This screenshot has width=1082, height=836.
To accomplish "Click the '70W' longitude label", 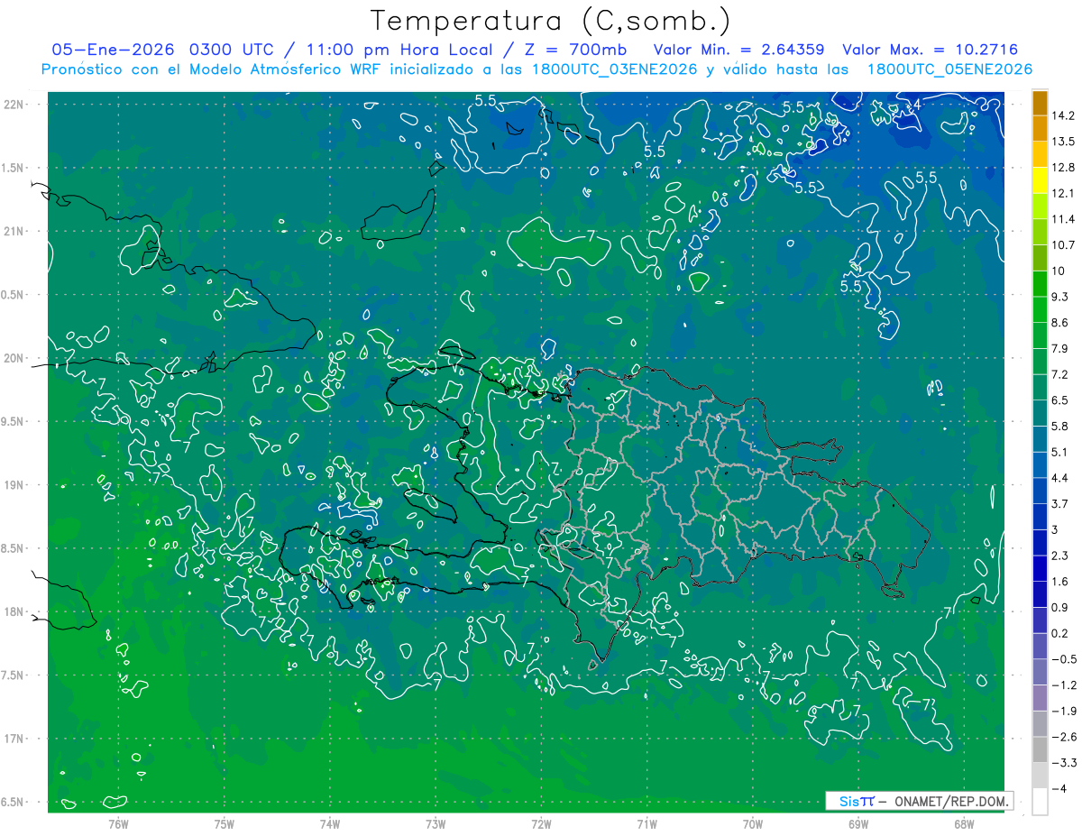I will pos(753,823).
